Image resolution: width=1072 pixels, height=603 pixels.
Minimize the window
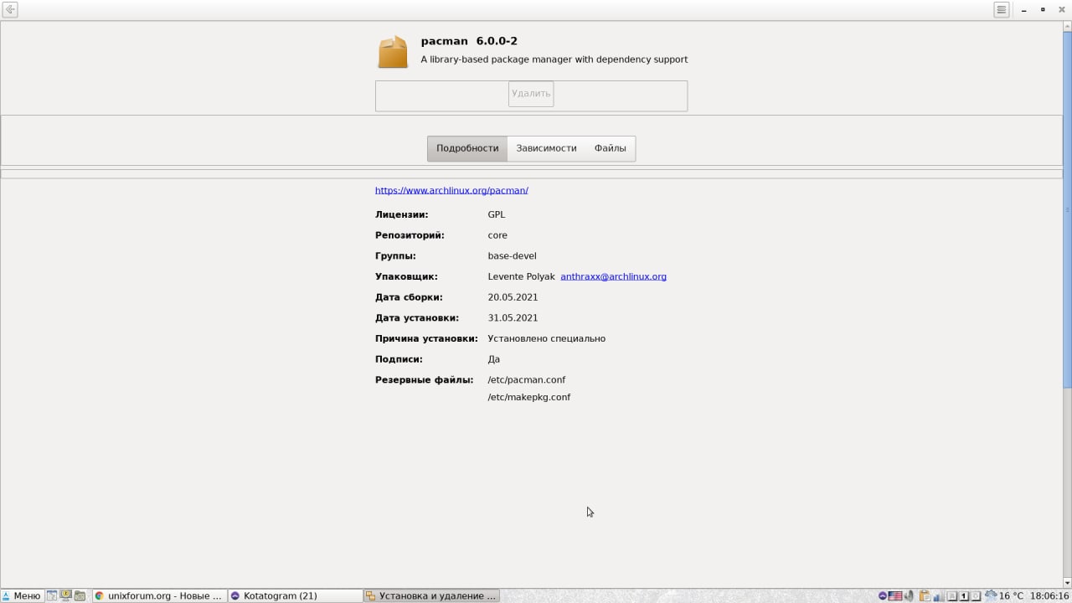click(x=1025, y=10)
